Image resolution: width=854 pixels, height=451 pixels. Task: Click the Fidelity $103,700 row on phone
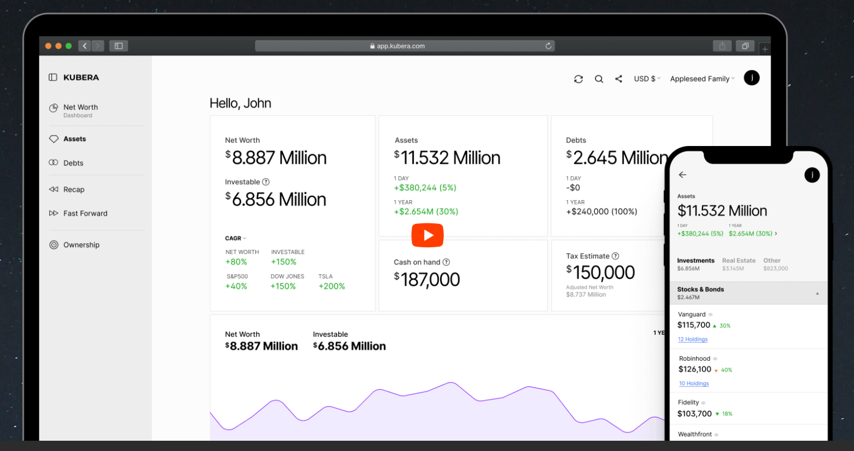tap(748, 409)
